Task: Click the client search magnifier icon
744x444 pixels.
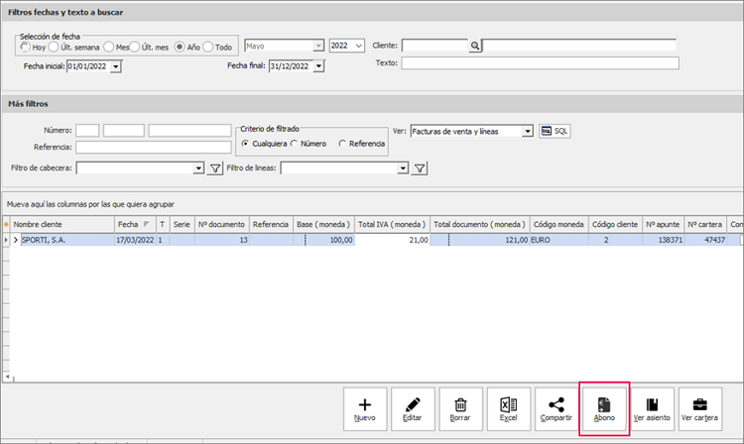Action: pyautogui.click(x=475, y=46)
